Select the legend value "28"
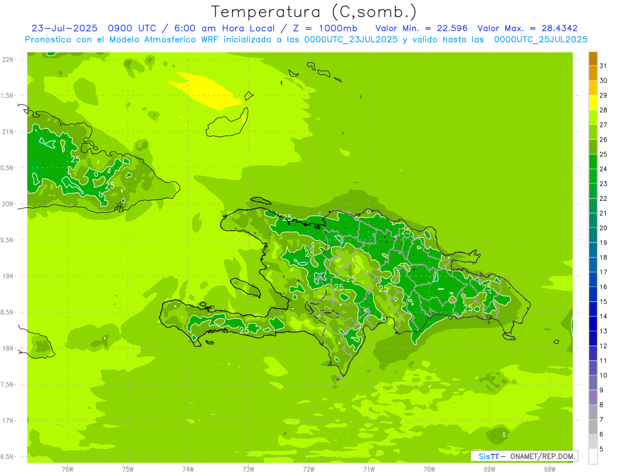The height and width of the screenshot is (476, 617). [x=604, y=110]
